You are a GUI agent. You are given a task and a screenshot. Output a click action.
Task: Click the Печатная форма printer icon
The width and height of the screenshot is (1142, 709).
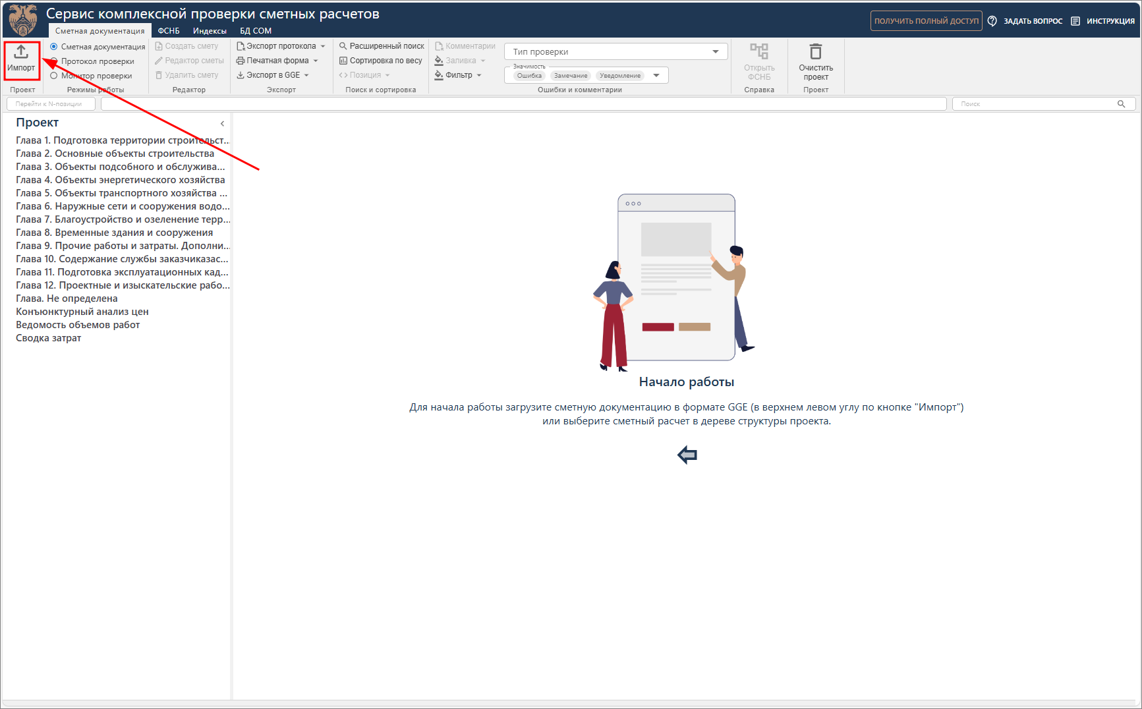241,61
